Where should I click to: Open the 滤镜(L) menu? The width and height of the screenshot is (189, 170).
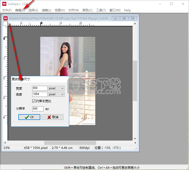pos(46,10)
